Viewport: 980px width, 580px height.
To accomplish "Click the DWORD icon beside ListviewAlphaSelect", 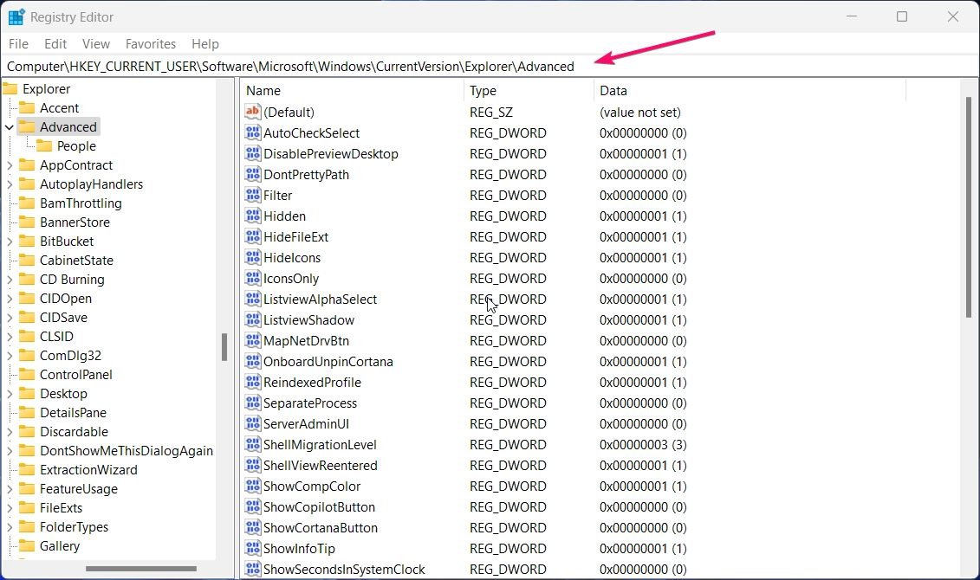I will [x=252, y=299].
